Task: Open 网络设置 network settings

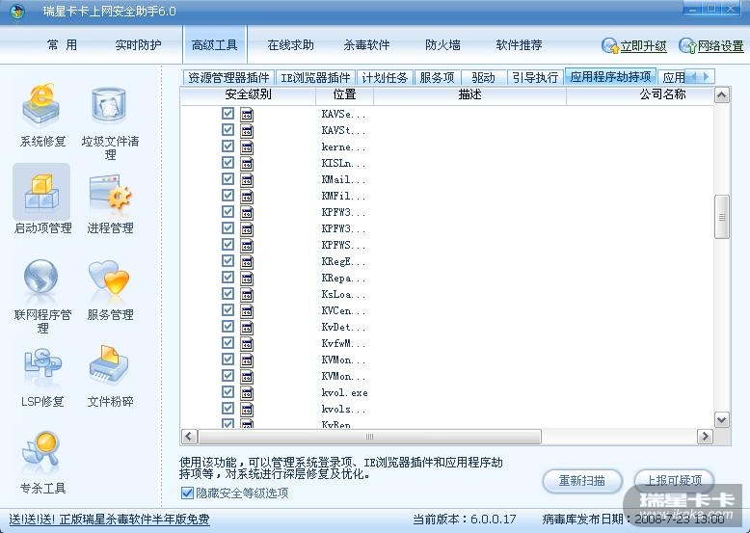Action: [711, 46]
